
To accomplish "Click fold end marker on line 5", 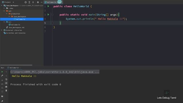I will (x=52, y=23).
